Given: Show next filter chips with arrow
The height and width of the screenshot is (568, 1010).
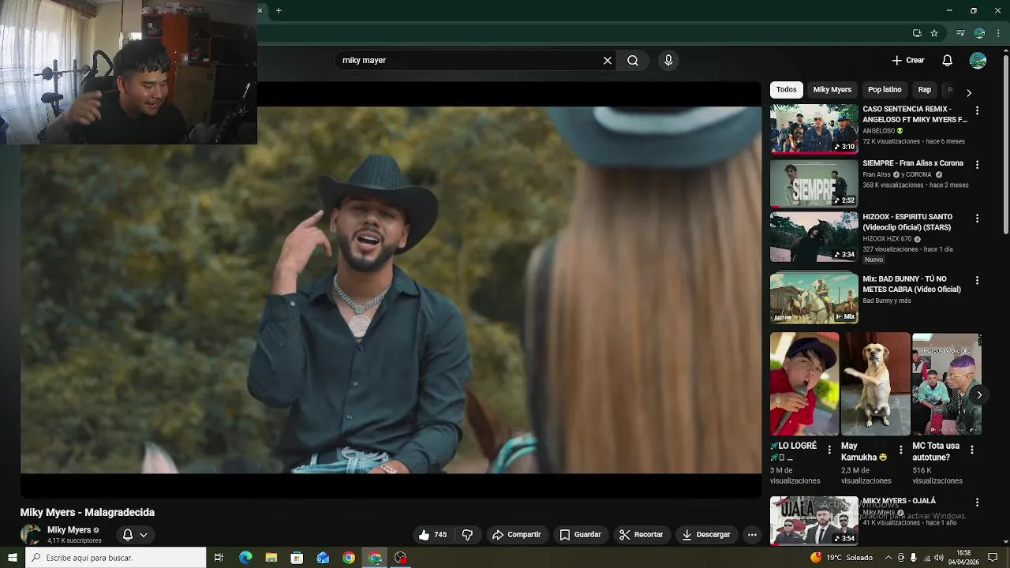Looking at the screenshot, I should coord(969,92).
